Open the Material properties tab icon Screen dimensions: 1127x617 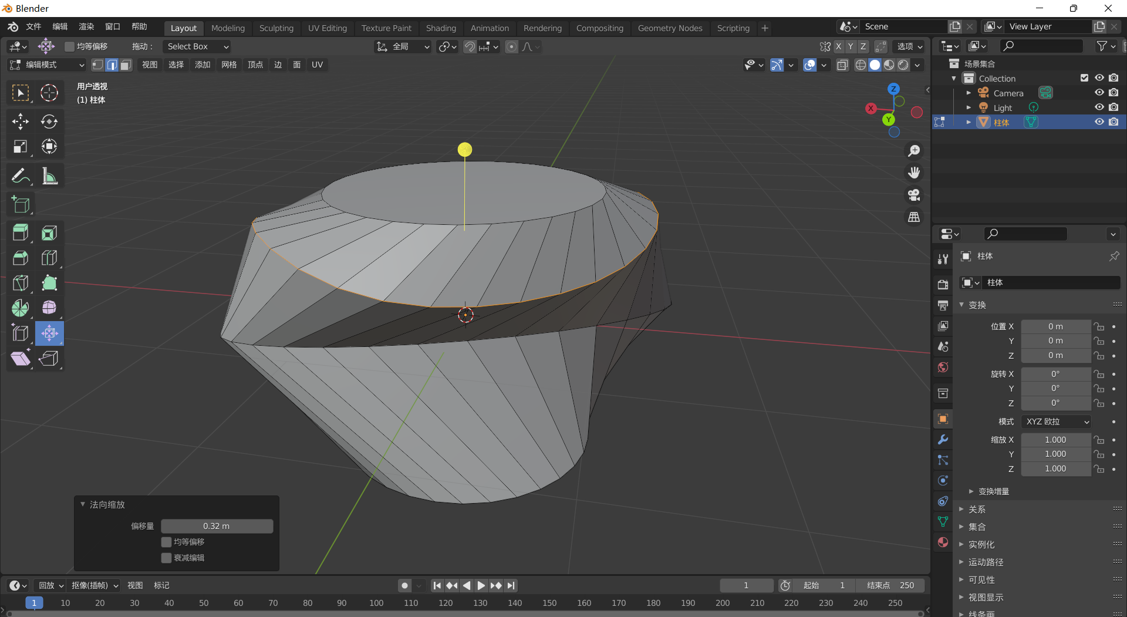(x=943, y=542)
